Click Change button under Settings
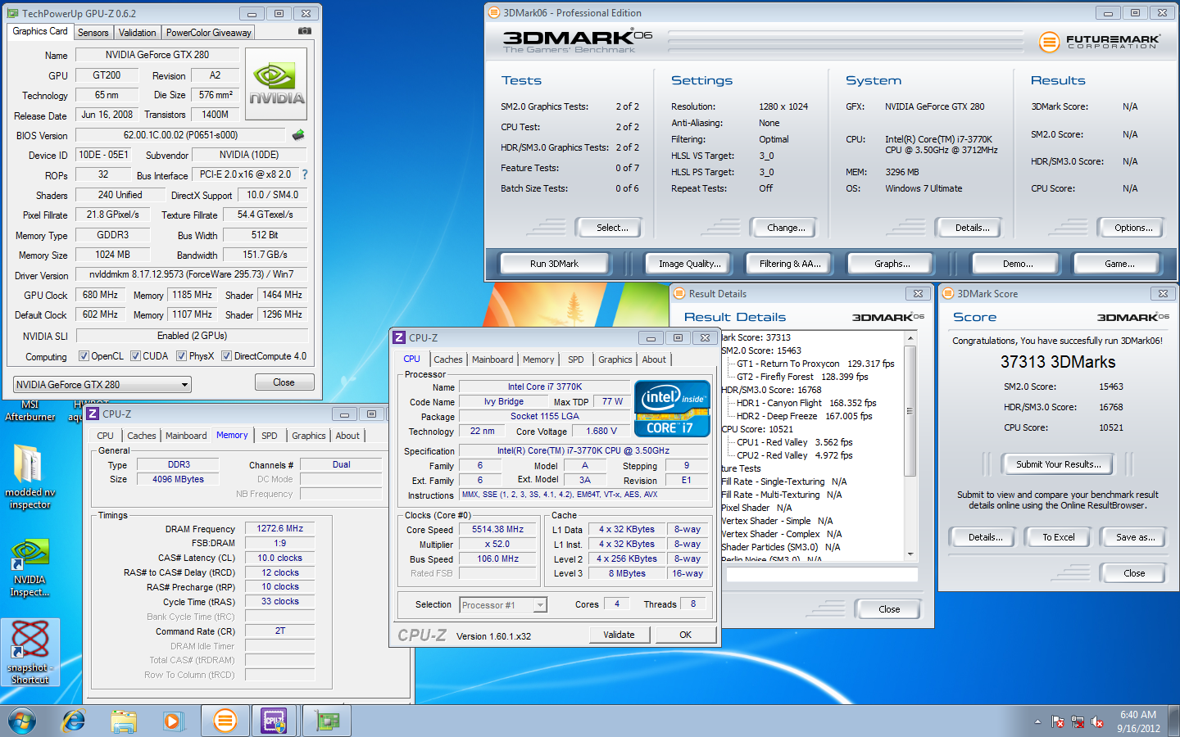This screenshot has height=737, width=1180. coord(785,228)
